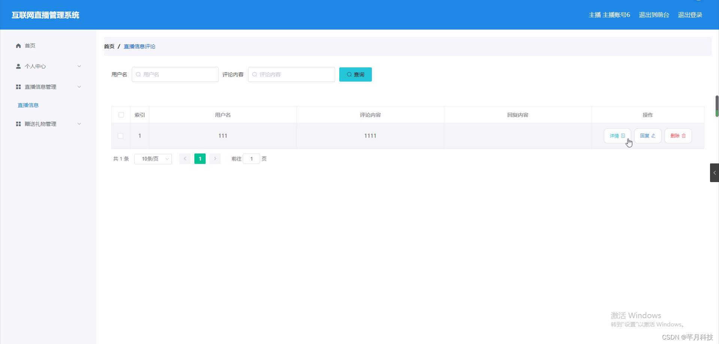The image size is (719, 344).
Task: Click the grid icon beside 直播信息管理
Action: pyautogui.click(x=18, y=86)
